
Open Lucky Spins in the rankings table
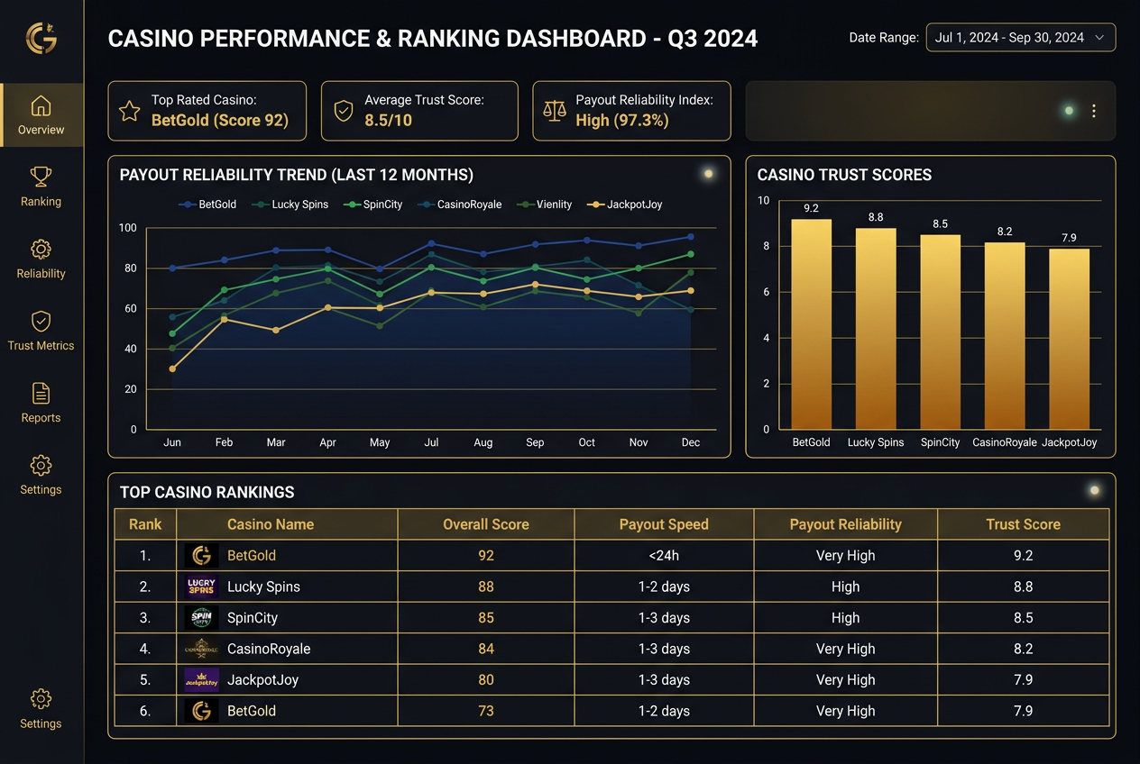pyautogui.click(x=263, y=587)
